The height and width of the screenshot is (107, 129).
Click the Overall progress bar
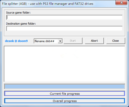[65, 101]
